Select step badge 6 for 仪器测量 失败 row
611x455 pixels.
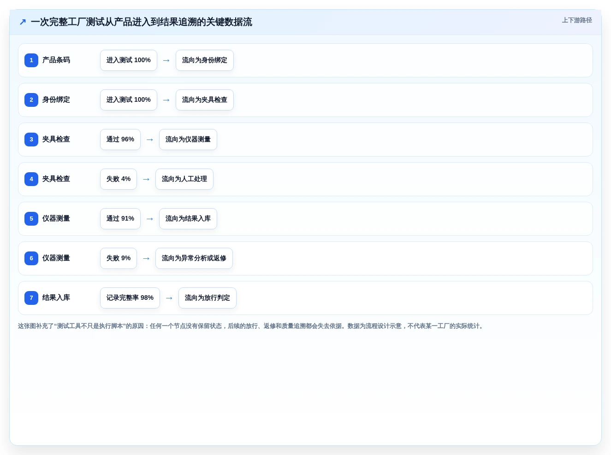coord(31,258)
